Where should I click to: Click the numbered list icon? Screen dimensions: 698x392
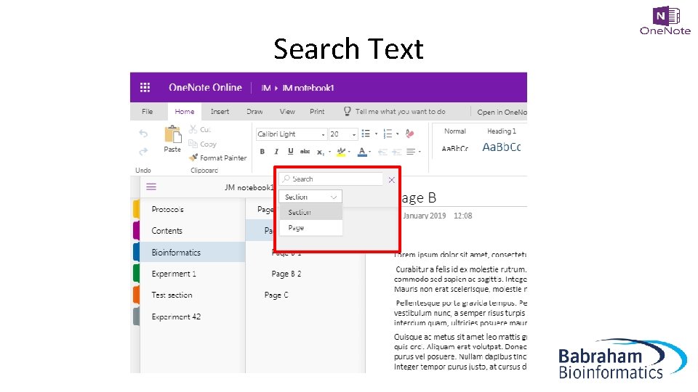pos(388,134)
